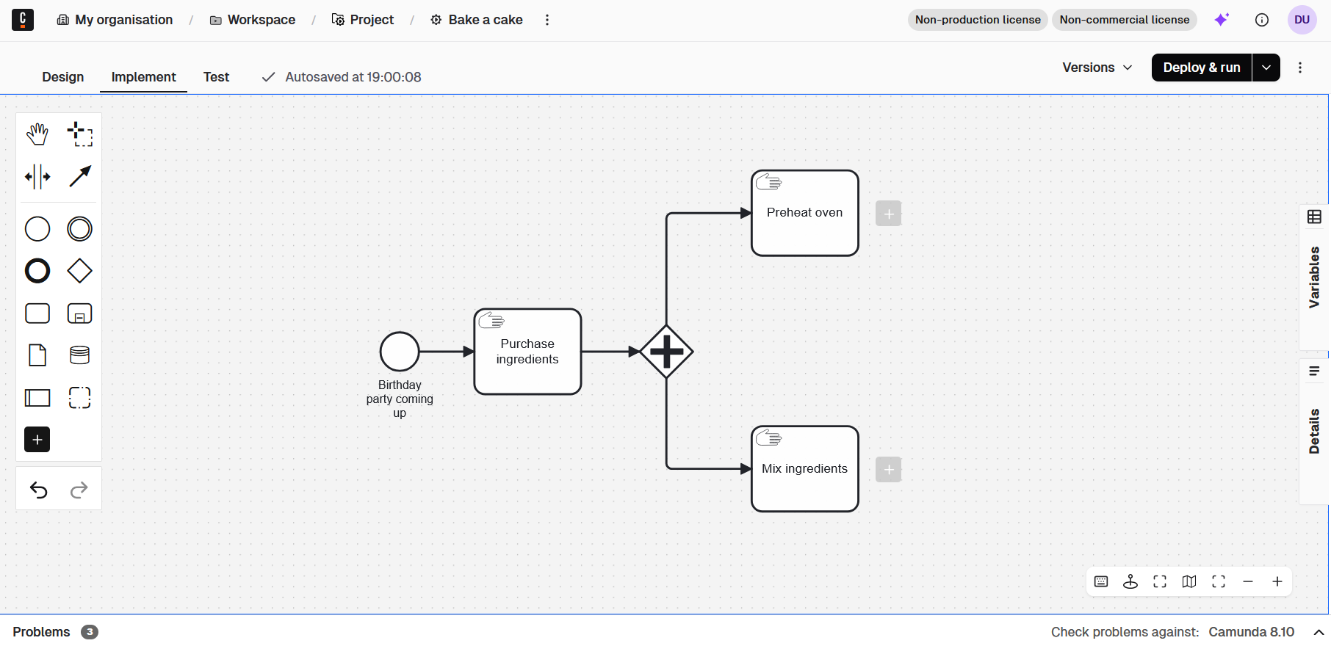The height and width of the screenshot is (646, 1331).
Task: Create a task rectangle from palette
Action: point(37,313)
